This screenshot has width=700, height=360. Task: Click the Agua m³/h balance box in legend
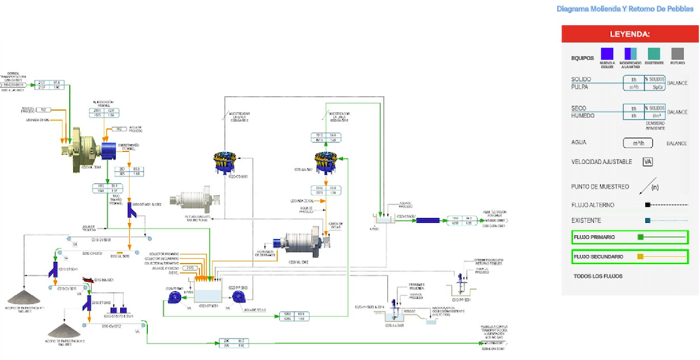click(638, 143)
